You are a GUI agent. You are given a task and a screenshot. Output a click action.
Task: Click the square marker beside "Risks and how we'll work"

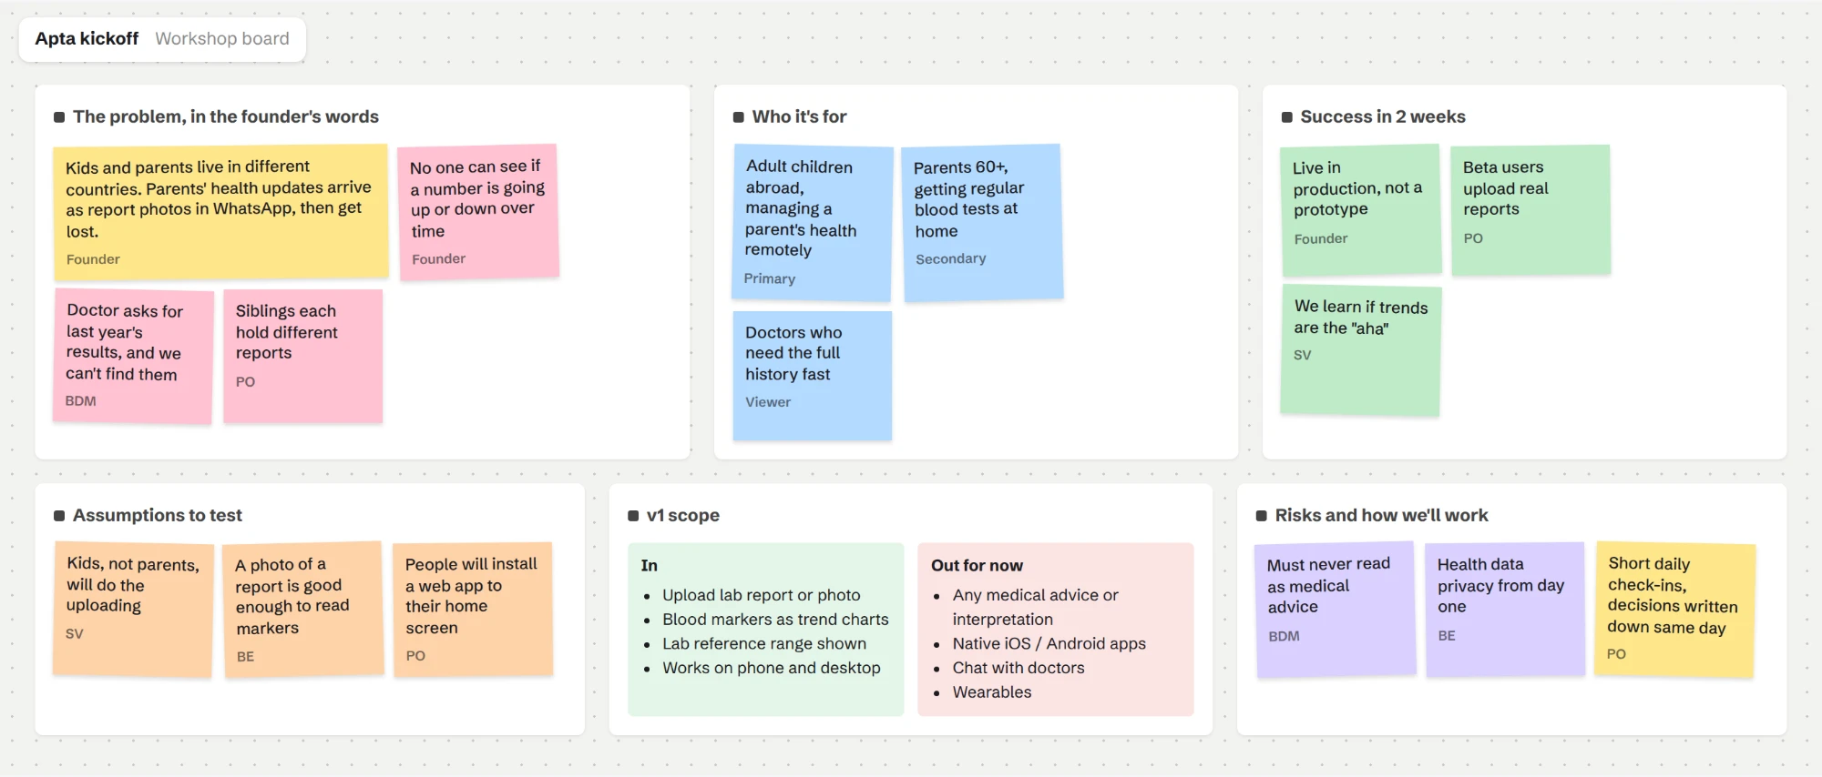1262,516
